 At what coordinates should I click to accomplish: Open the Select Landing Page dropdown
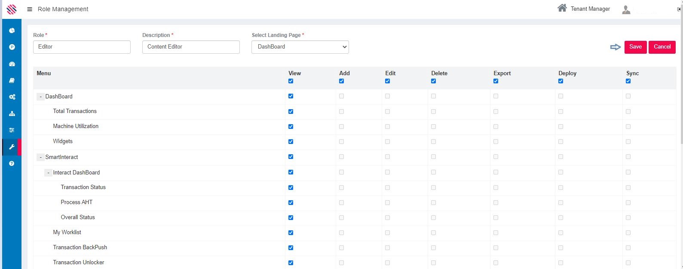300,47
